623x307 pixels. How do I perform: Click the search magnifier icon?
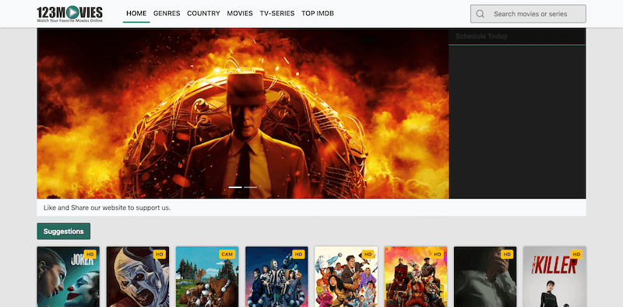pyautogui.click(x=480, y=14)
